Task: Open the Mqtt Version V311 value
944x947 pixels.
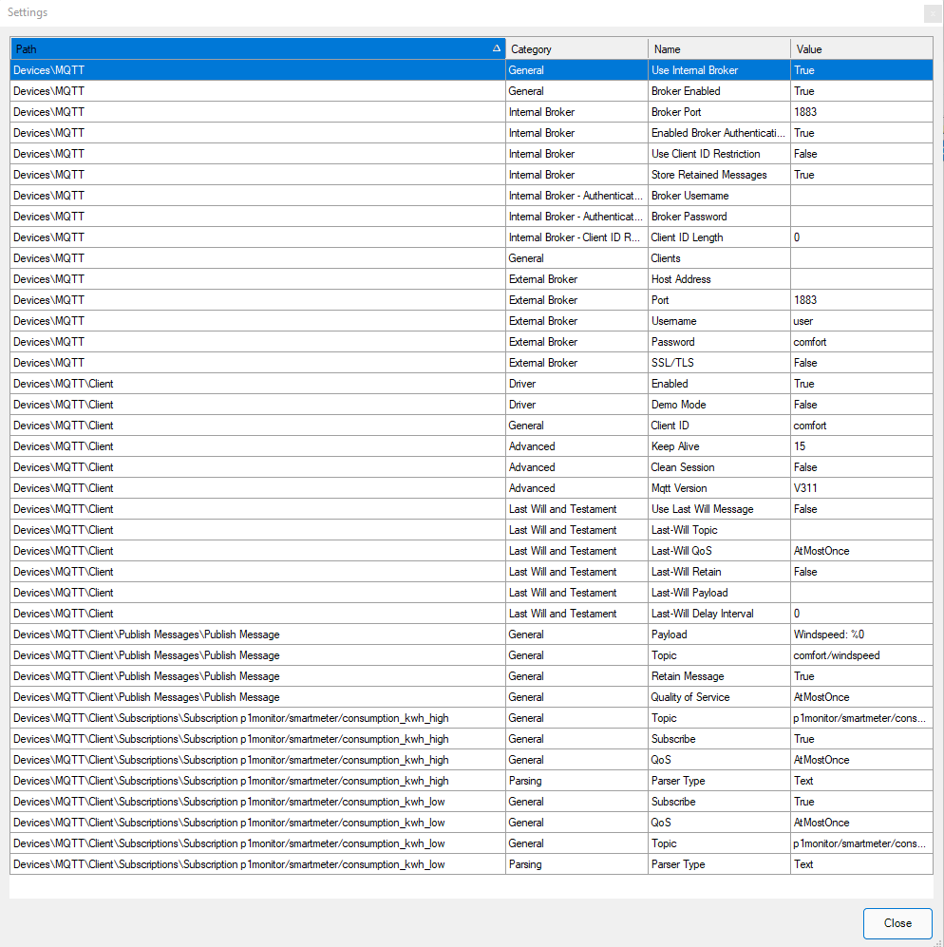Action: point(861,488)
